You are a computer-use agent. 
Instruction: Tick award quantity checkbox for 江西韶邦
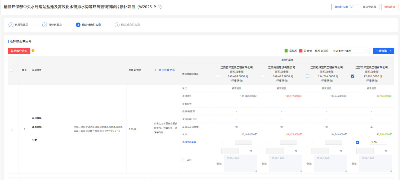coord(222,142)
